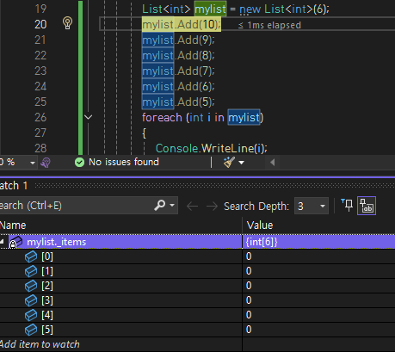Click the value 0 of element [0]
This screenshot has width=395, height=352.
tap(249, 256)
